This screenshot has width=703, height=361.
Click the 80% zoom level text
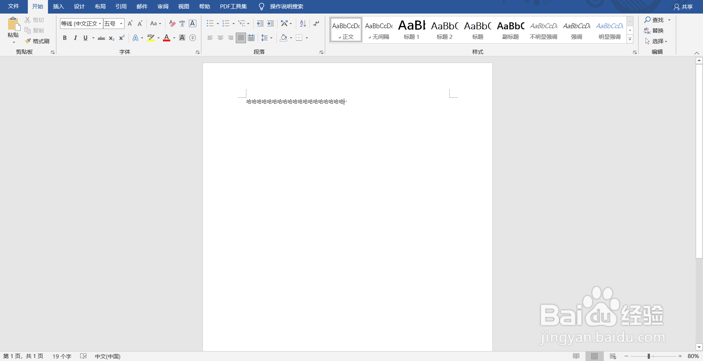(x=693, y=356)
